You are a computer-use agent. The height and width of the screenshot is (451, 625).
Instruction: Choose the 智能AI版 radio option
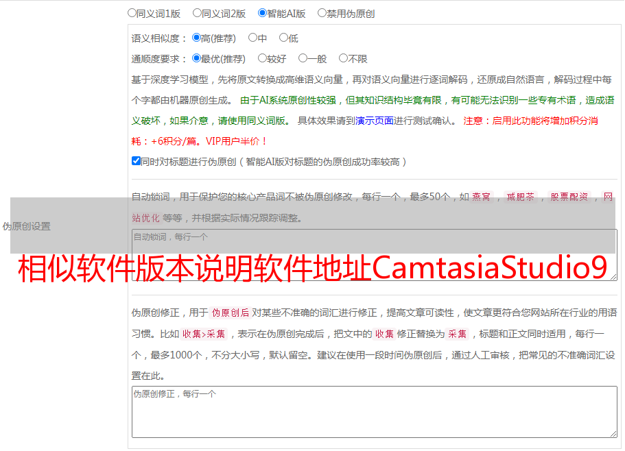(262, 13)
